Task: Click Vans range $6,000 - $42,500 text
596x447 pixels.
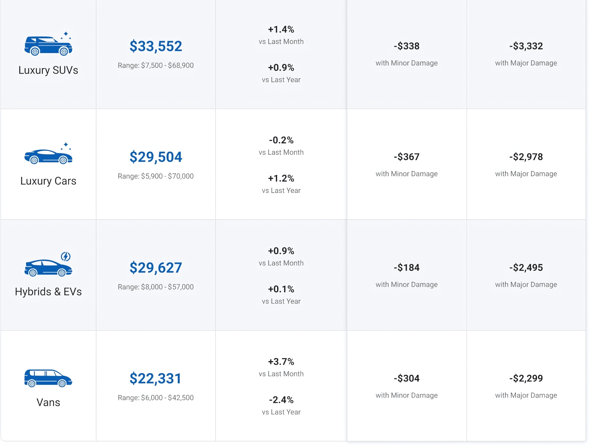Action: point(156,397)
